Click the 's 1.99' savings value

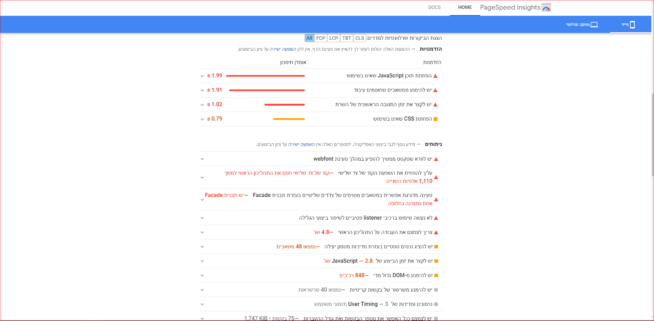tap(215, 76)
